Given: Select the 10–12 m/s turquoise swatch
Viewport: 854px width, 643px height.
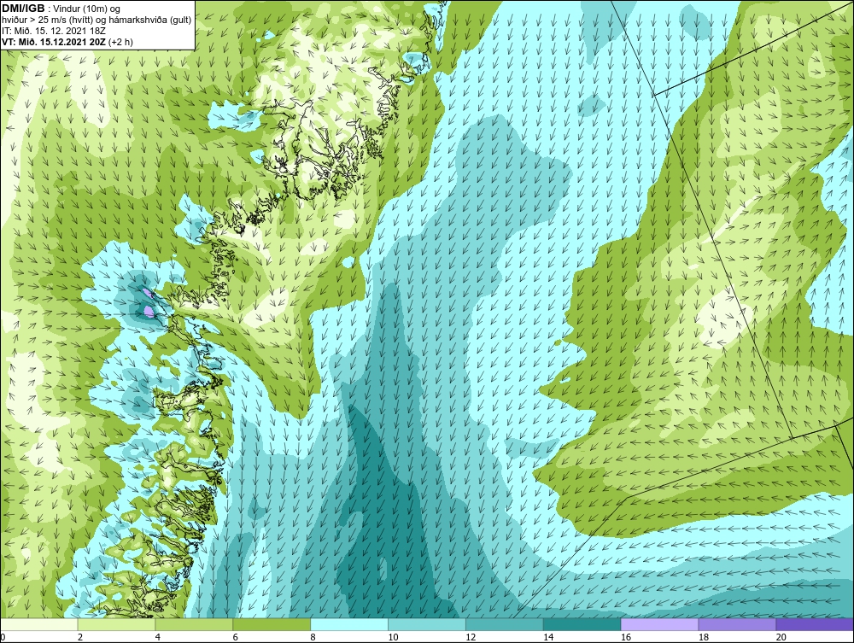Looking at the screenshot, I should pyautogui.click(x=427, y=624).
